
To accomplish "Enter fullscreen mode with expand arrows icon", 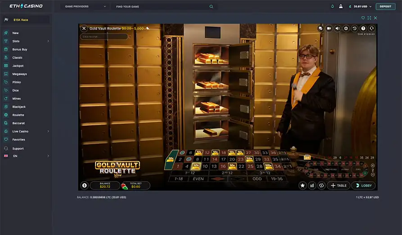I will [x=369, y=18].
